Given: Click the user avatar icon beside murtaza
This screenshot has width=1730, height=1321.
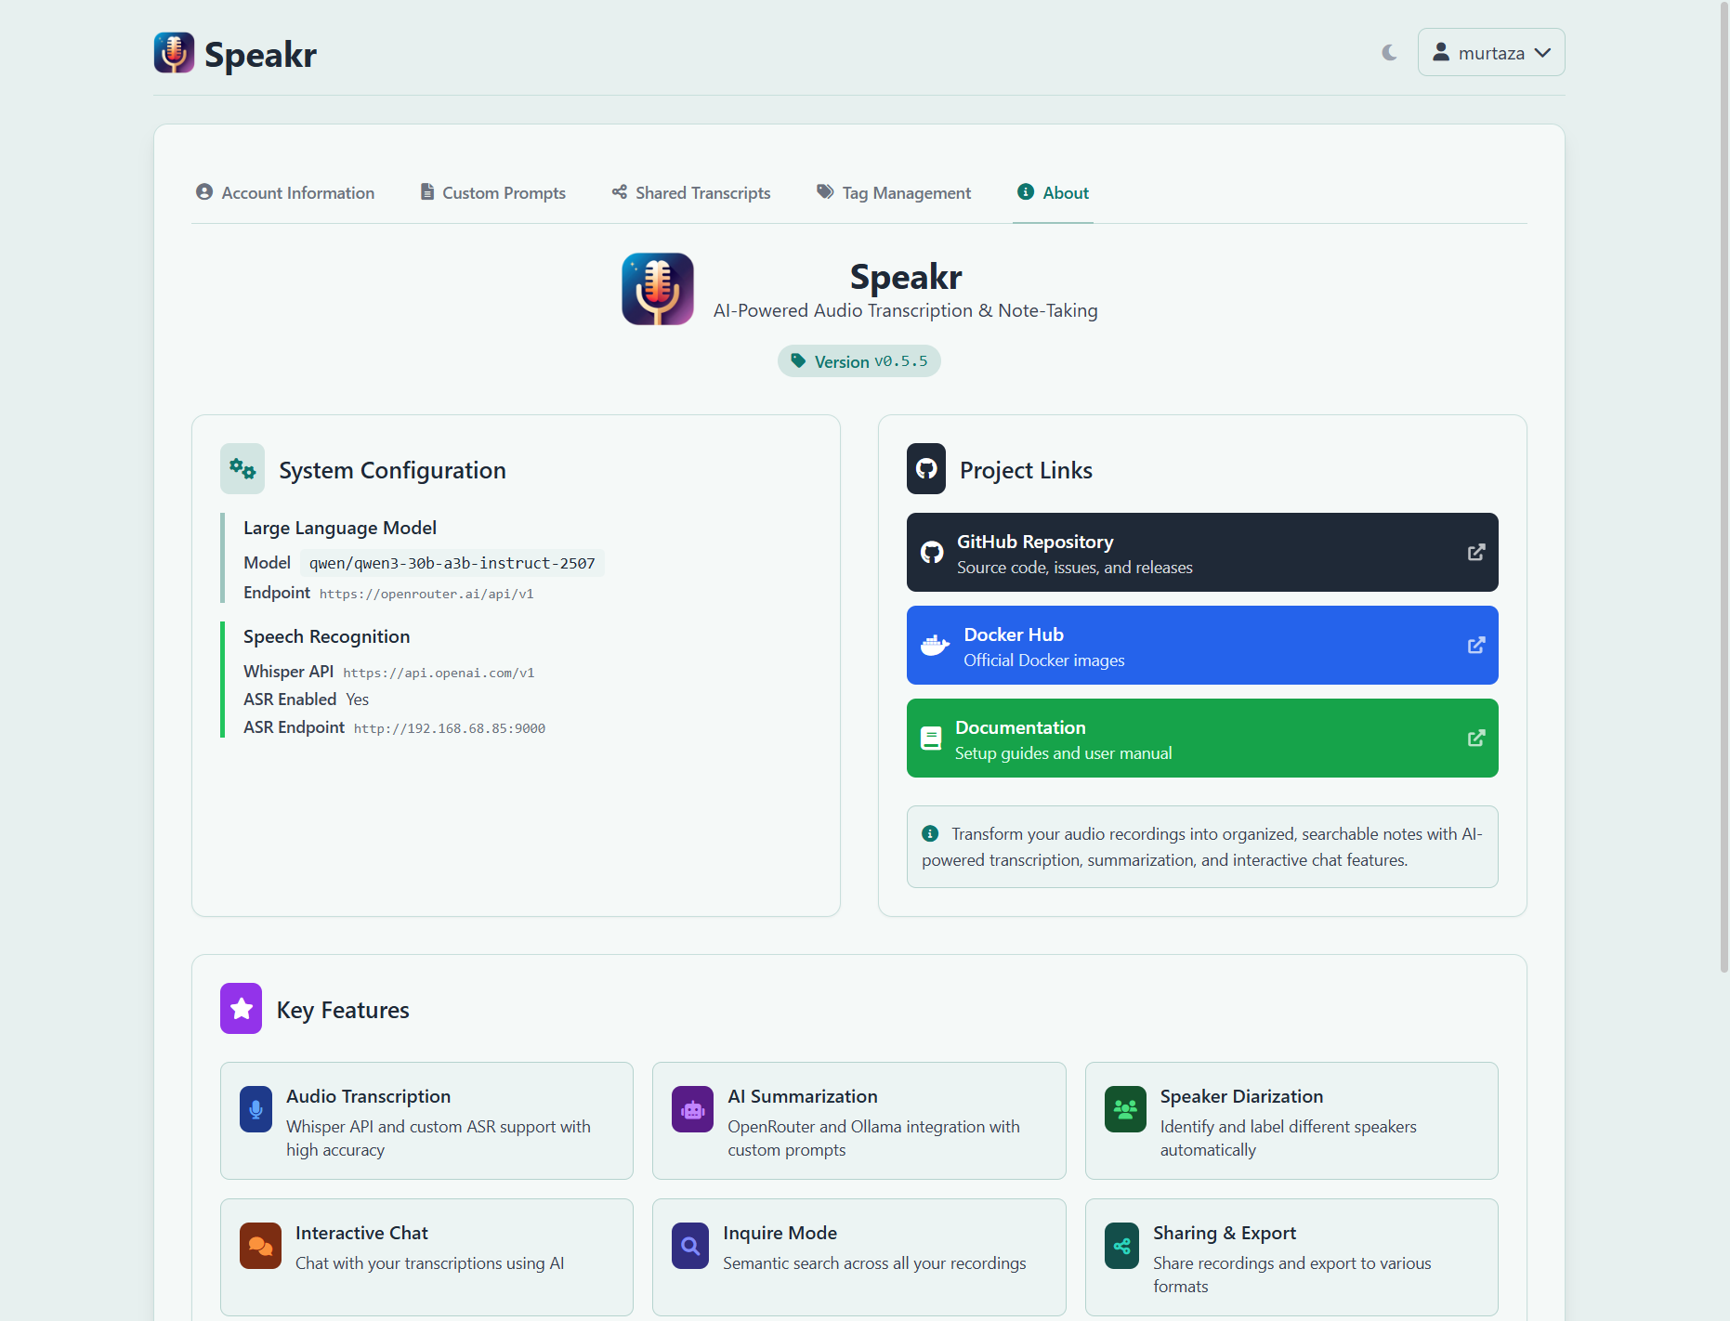Looking at the screenshot, I should tap(1441, 52).
